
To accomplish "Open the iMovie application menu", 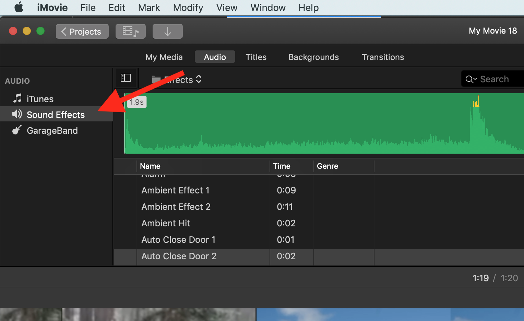I will click(x=52, y=8).
